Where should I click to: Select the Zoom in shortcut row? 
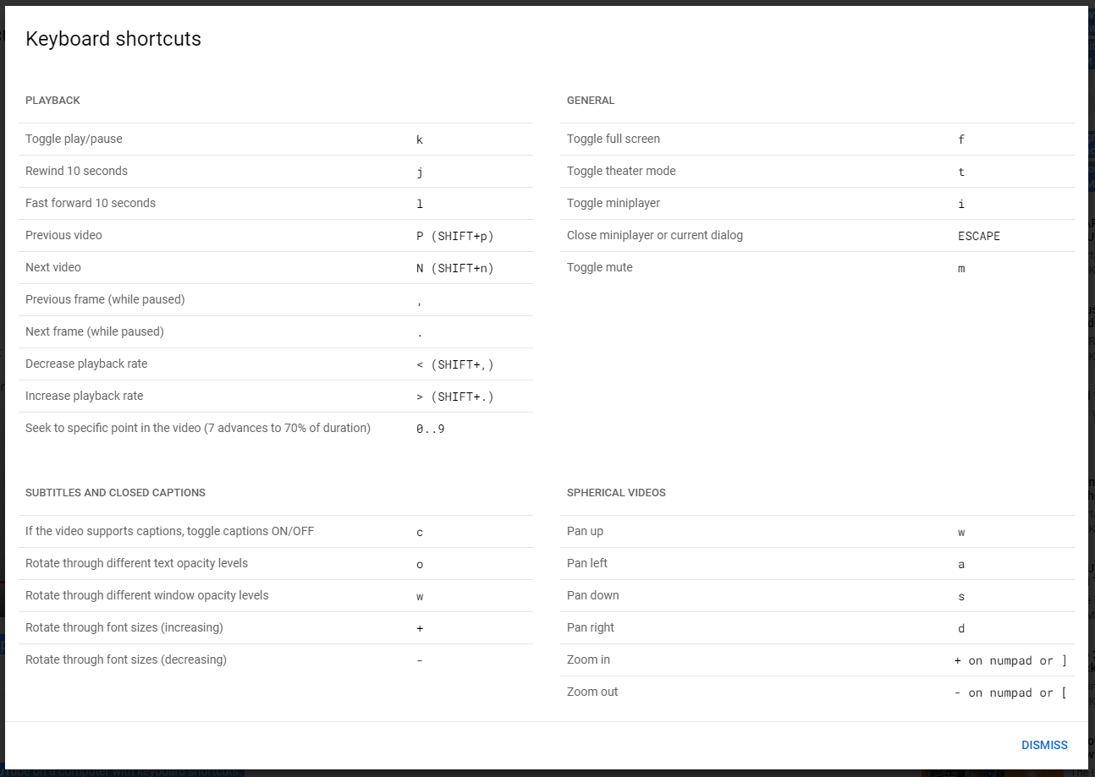(817, 660)
